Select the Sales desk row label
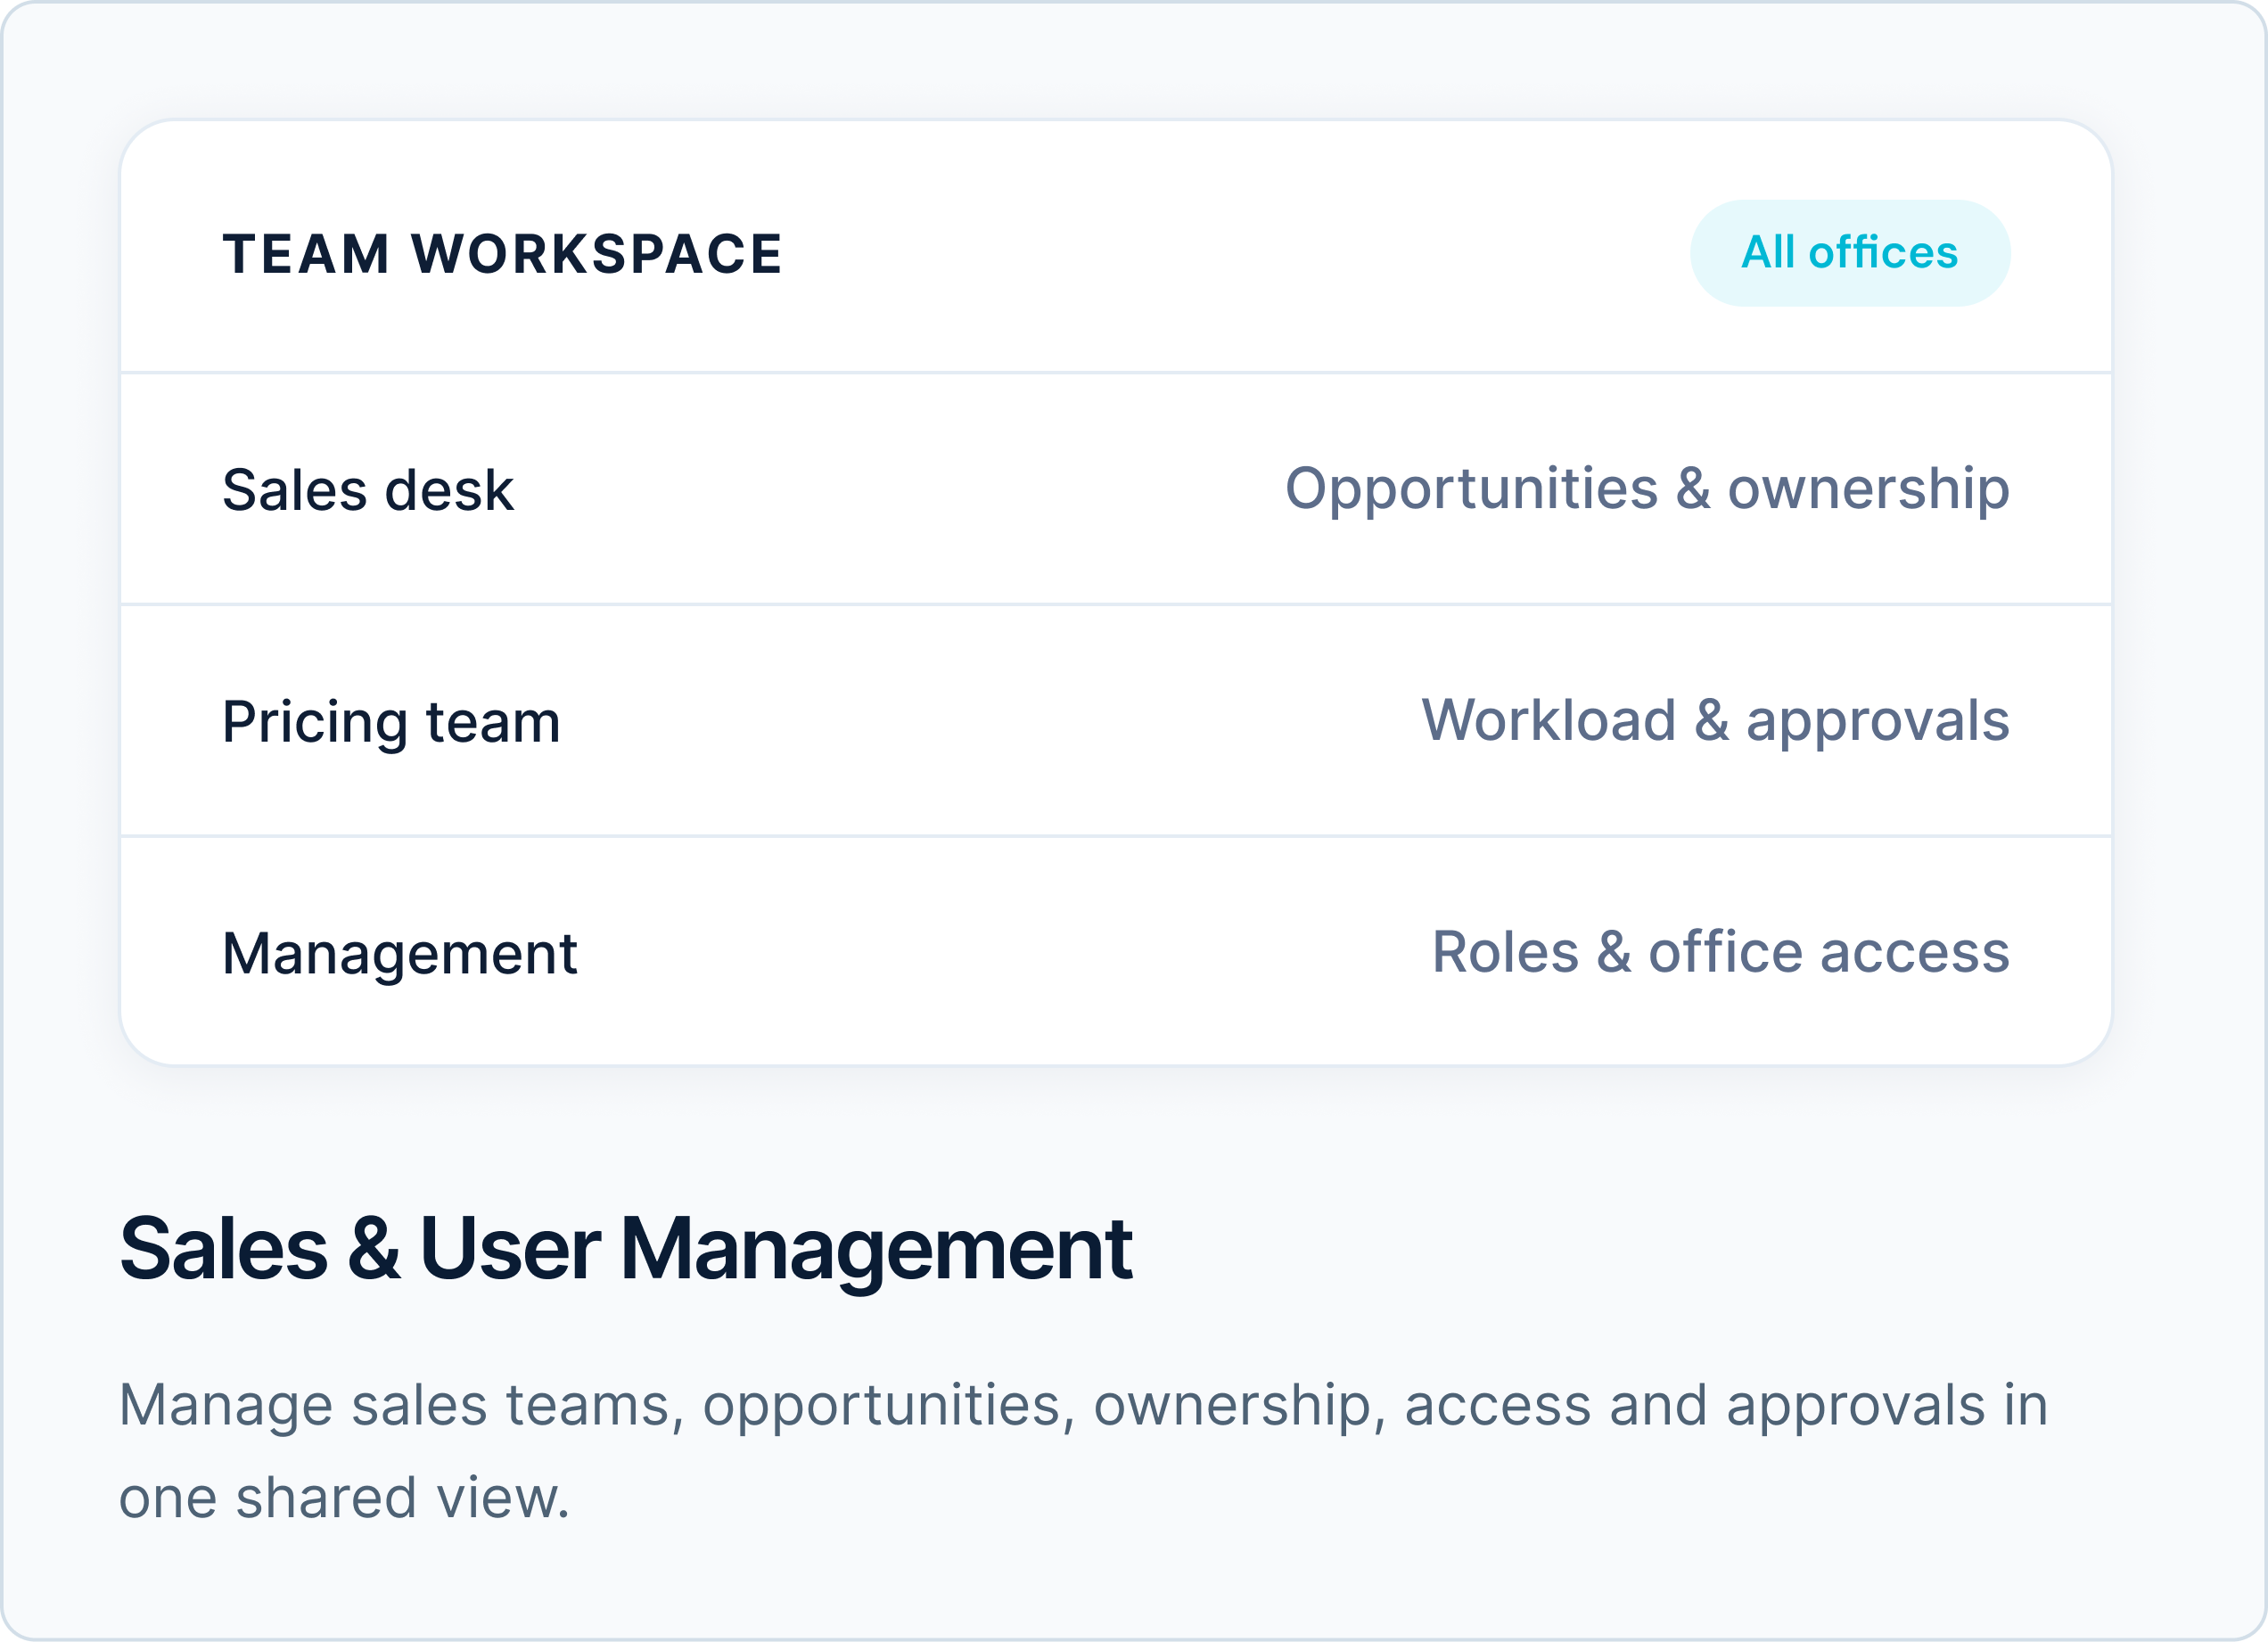Viewport: 2268px width, 1642px height. tap(368, 490)
